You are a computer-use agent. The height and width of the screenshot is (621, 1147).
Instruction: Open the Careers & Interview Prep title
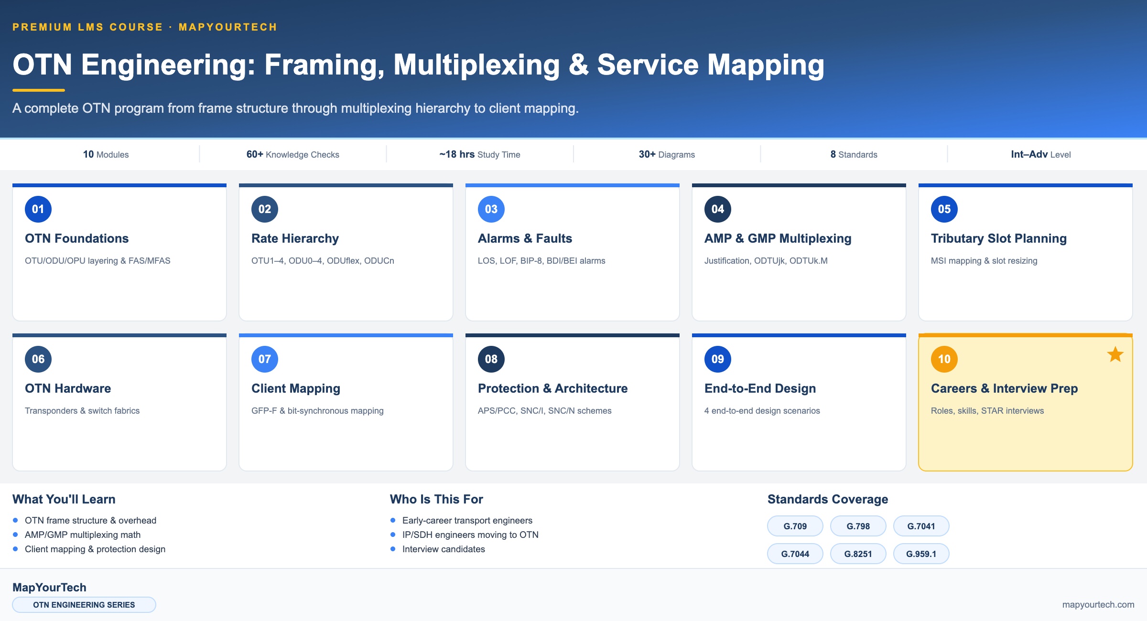[1004, 388]
